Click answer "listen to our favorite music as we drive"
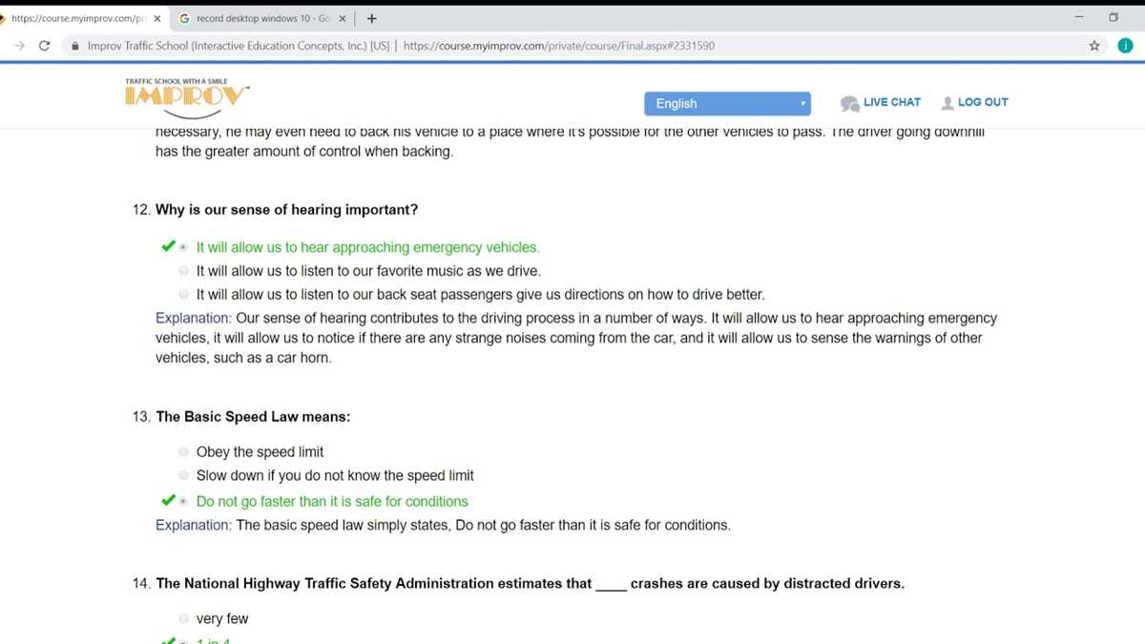This screenshot has height=644, width=1145. pos(368,271)
